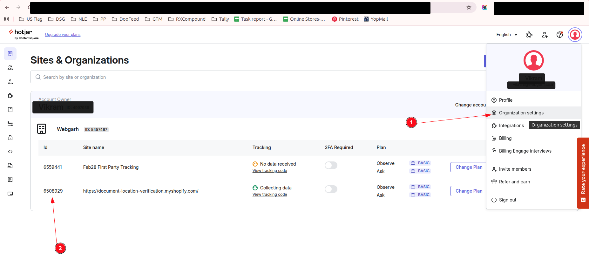Click the large avatar in account menu

click(x=534, y=60)
